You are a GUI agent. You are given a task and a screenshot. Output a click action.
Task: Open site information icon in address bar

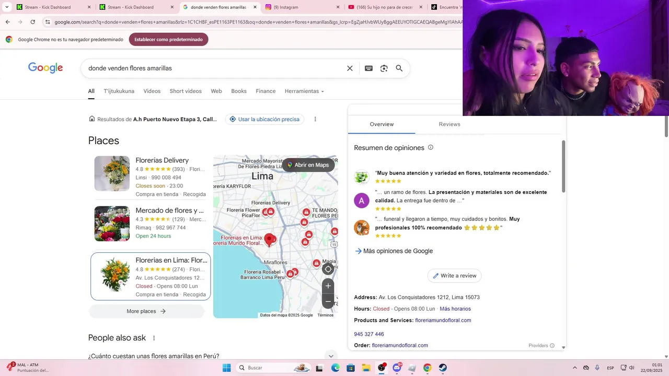click(48, 22)
